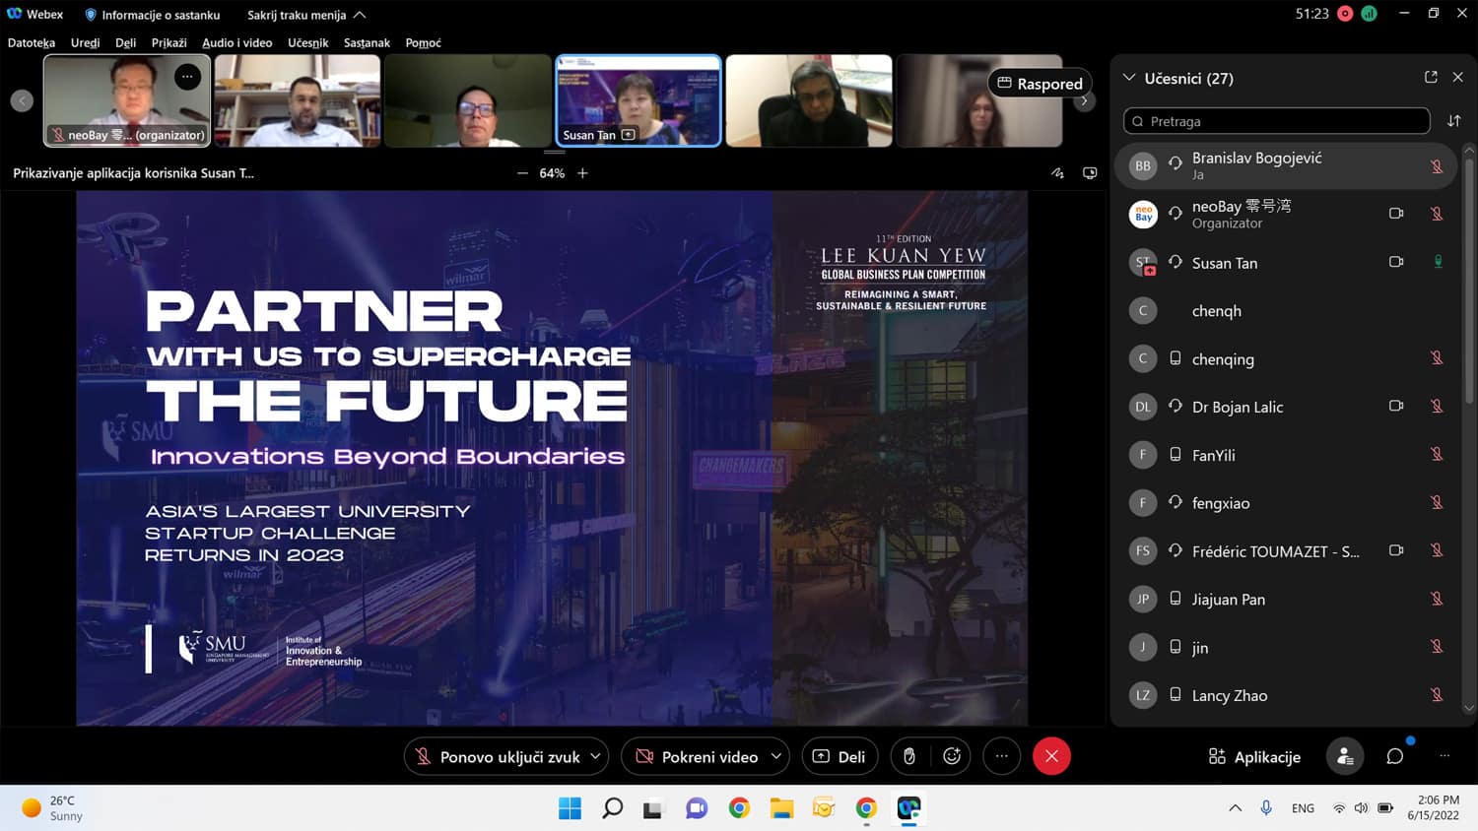Select Susan Tan's video thumbnail
Viewport: 1478px width, 831px height.
[x=638, y=100]
